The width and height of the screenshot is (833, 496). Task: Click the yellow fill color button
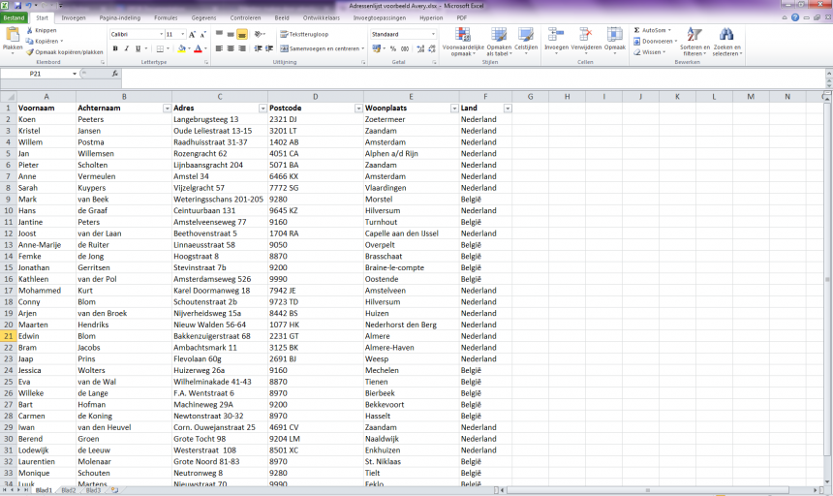(x=179, y=48)
